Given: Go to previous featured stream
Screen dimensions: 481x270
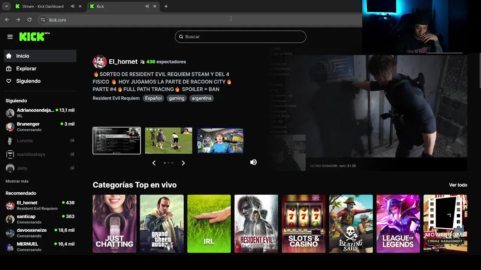Looking at the screenshot, I should click(154, 163).
